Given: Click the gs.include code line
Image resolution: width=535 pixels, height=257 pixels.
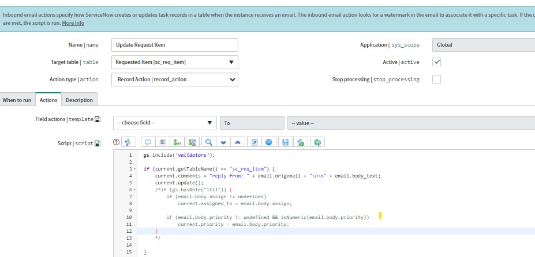Looking at the screenshot, I should click(179, 155).
